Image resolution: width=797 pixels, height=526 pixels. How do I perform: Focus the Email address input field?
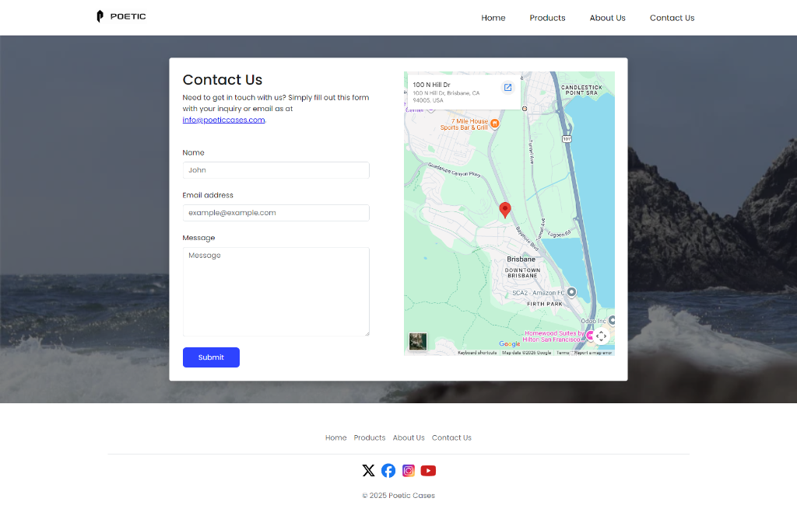coord(276,213)
